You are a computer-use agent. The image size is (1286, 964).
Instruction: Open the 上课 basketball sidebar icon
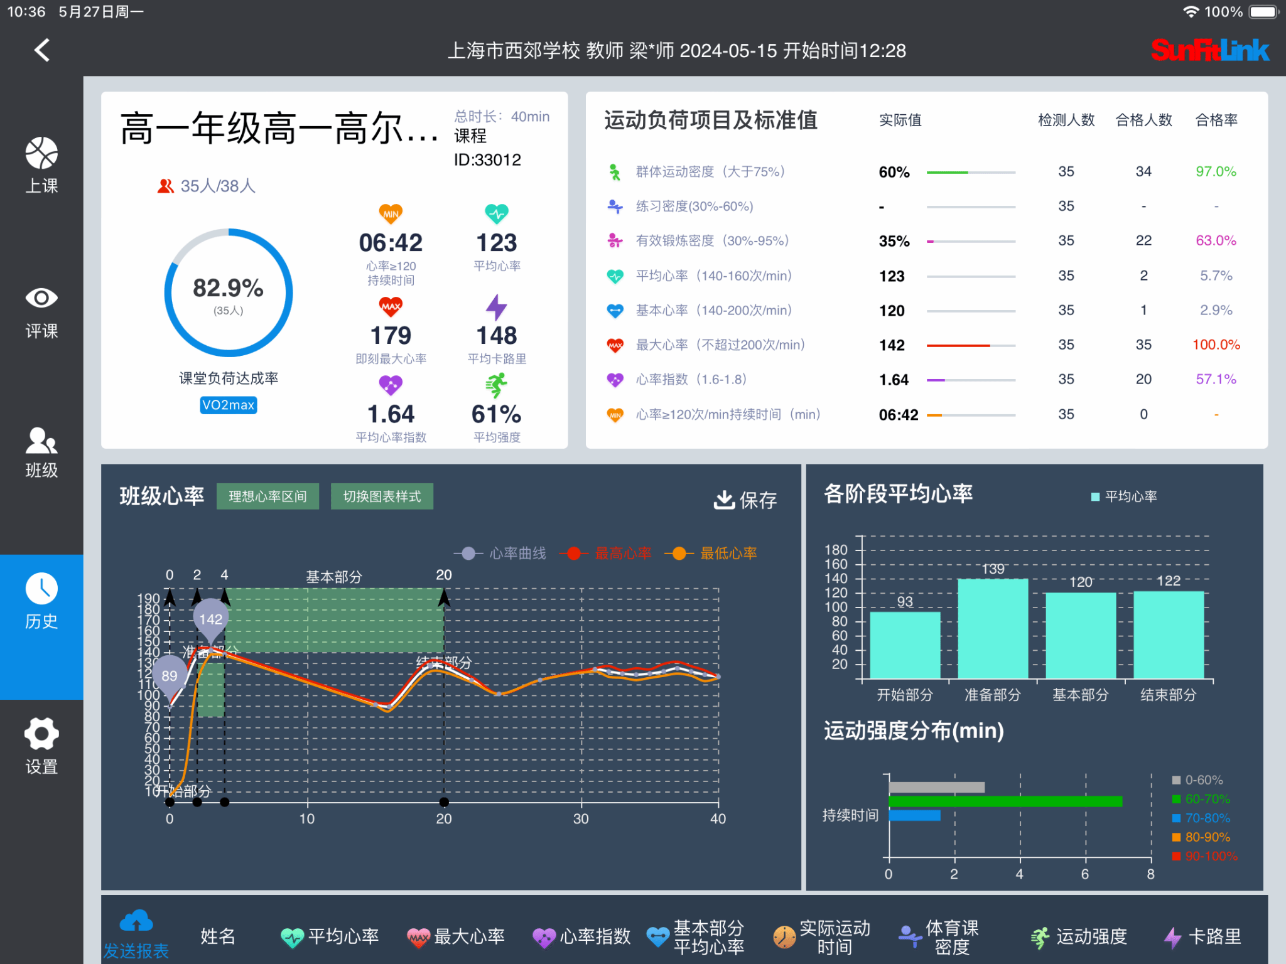coord(41,154)
